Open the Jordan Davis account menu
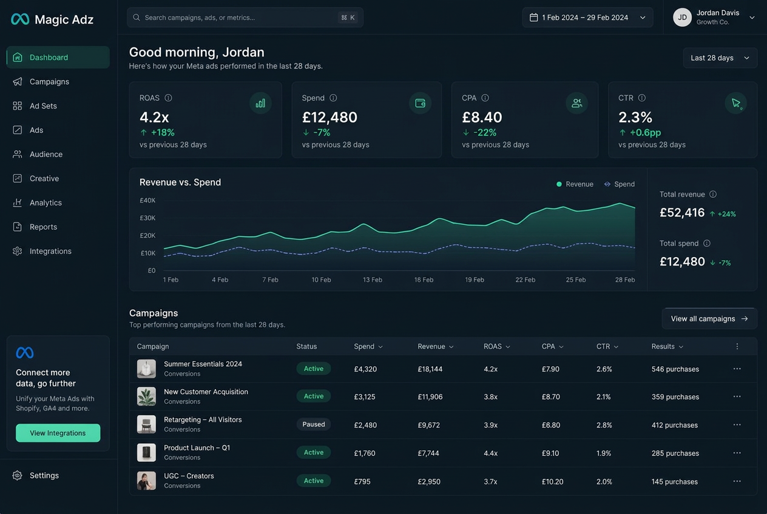 click(x=714, y=18)
